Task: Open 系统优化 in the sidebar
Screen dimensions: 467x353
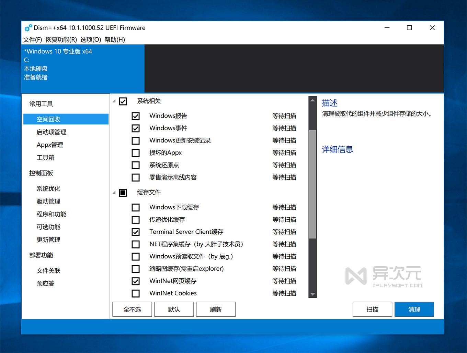Action: tap(48, 189)
